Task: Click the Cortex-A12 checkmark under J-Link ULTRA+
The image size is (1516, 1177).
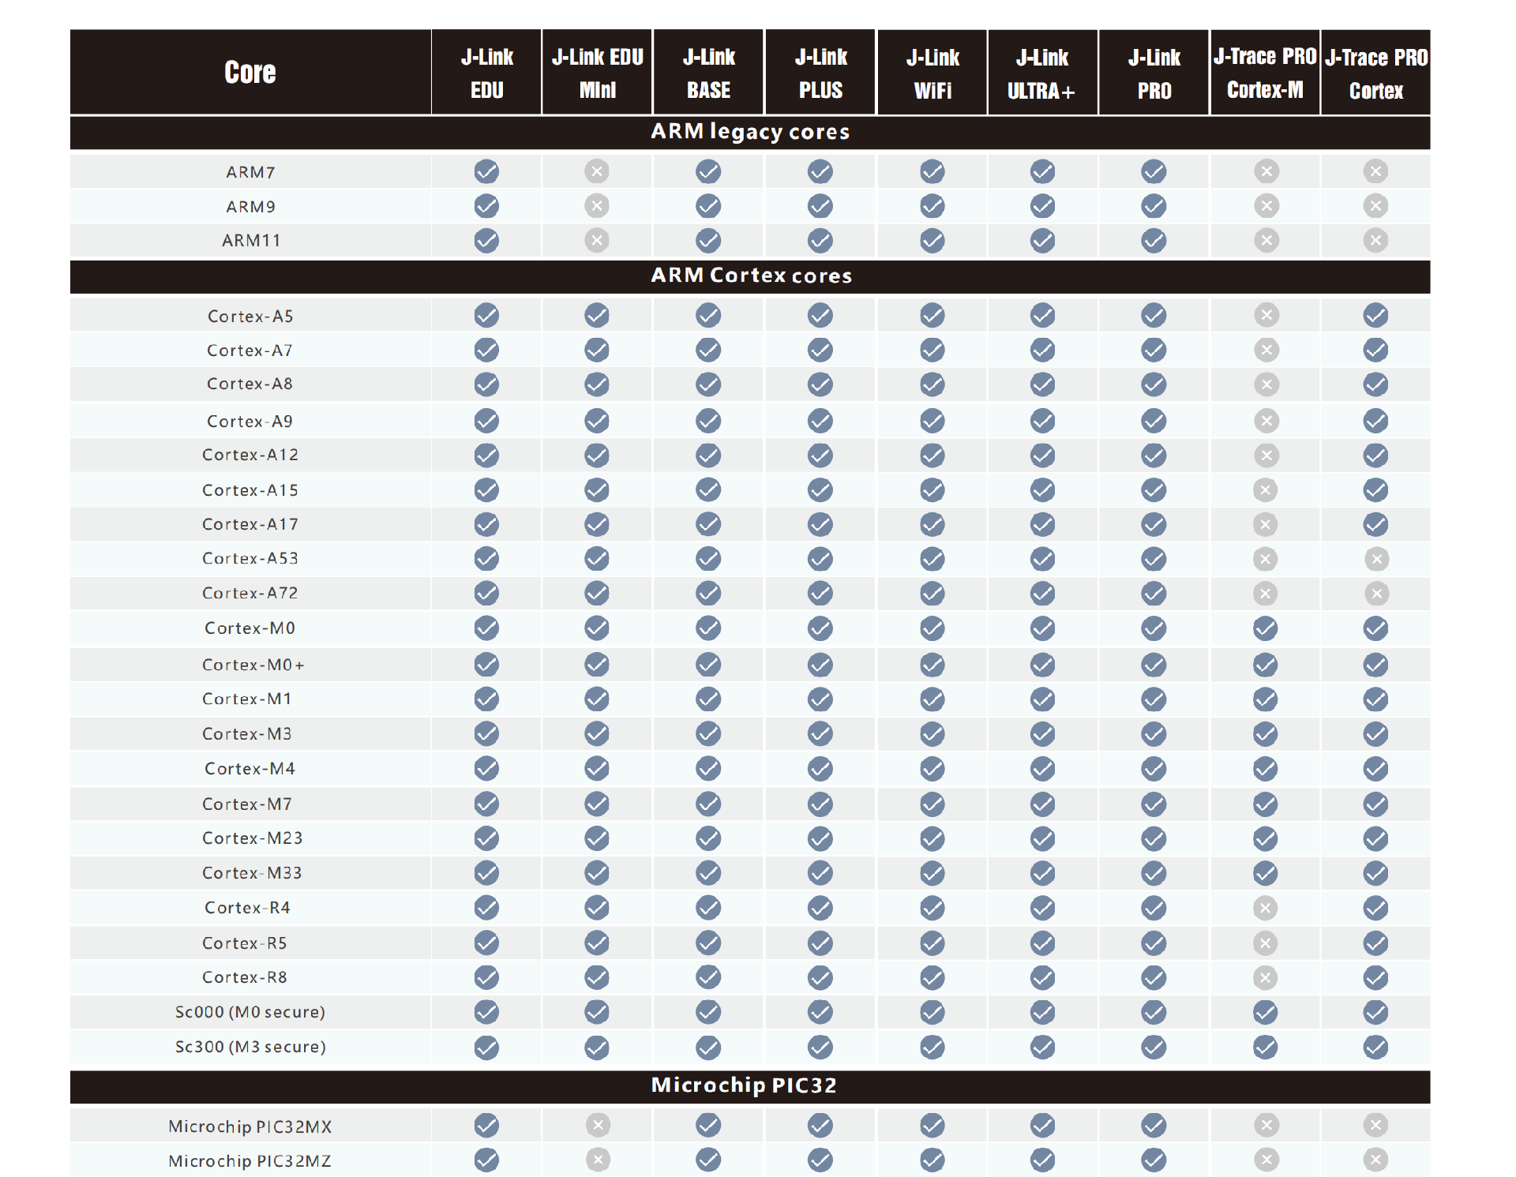Action: pyautogui.click(x=1042, y=455)
